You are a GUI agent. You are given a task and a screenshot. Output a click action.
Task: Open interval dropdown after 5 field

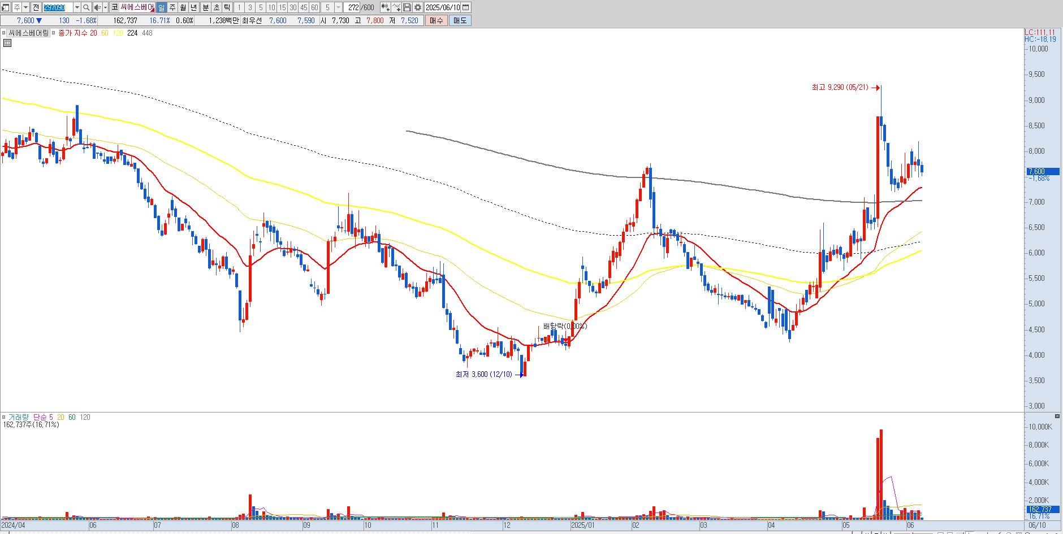coord(338,7)
